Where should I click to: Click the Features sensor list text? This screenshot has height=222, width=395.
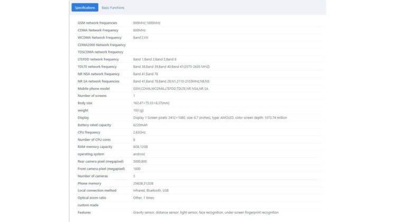206,212
